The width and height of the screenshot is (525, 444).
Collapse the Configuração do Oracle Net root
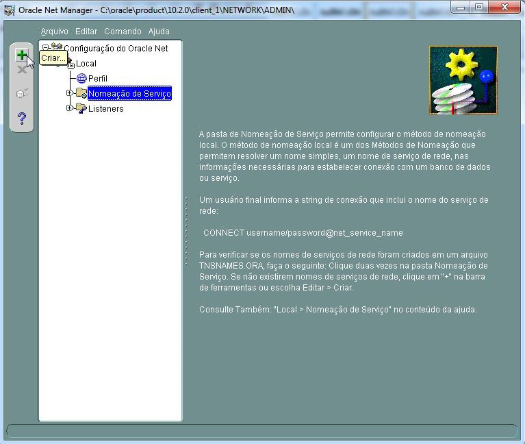click(x=46, y=47)
